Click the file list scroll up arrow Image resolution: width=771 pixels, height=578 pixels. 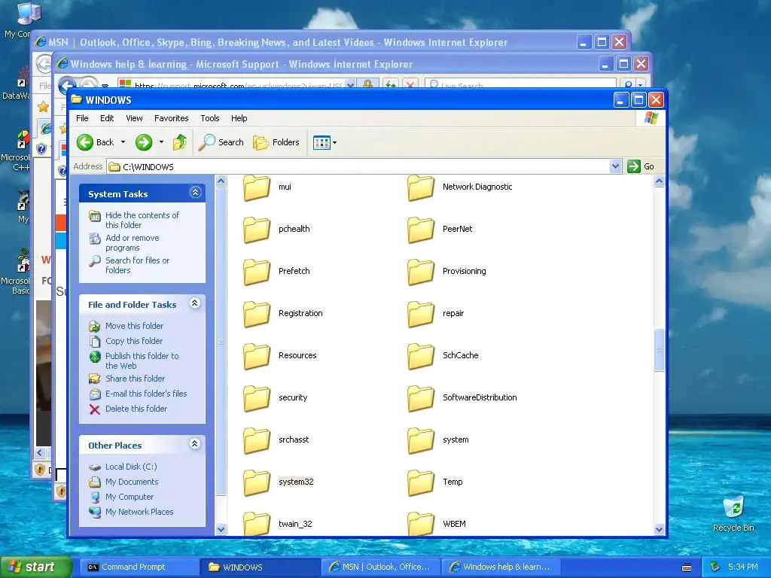click(x=659, y=181)
